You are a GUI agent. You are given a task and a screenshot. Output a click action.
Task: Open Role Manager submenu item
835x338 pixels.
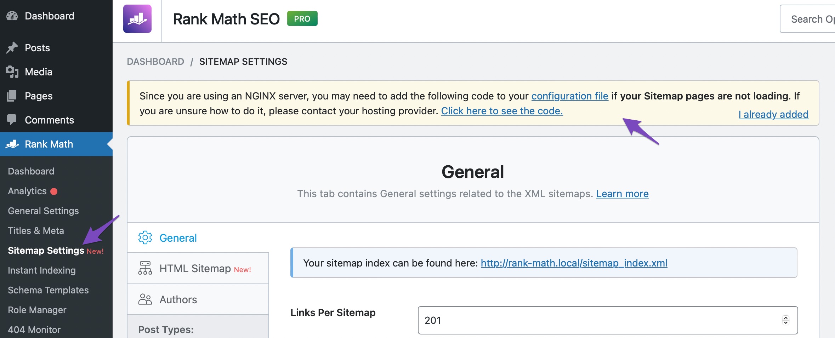click(37, 310)
